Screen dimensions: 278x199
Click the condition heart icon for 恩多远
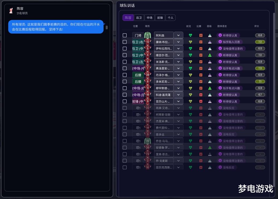pyautogui.click(x=190, y=134)
